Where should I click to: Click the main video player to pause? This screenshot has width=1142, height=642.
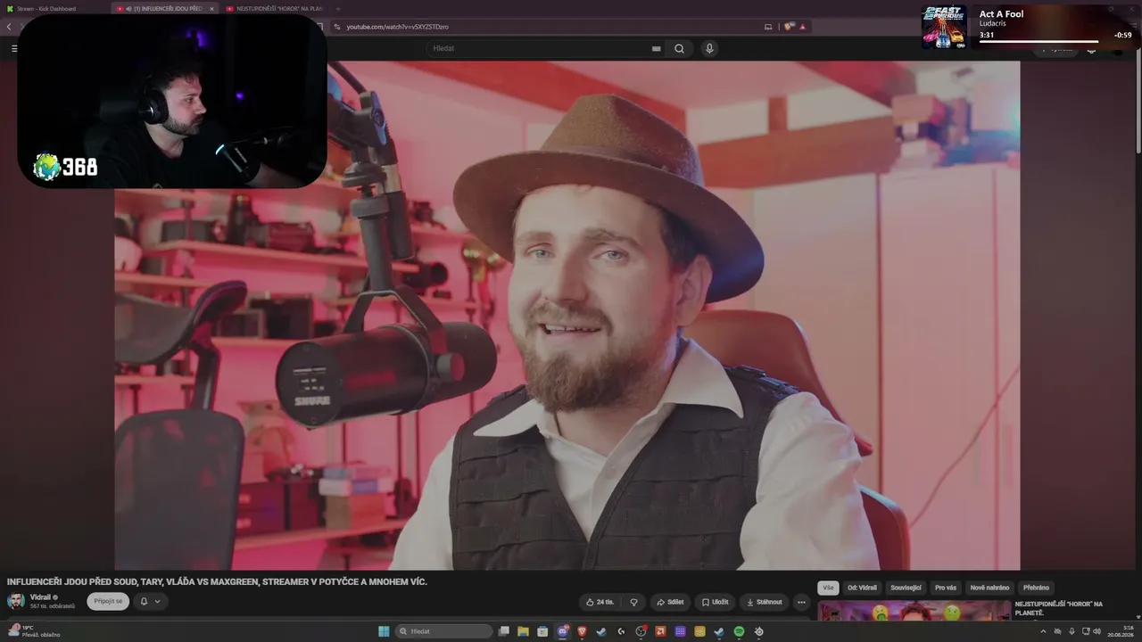tap(567, 315)
